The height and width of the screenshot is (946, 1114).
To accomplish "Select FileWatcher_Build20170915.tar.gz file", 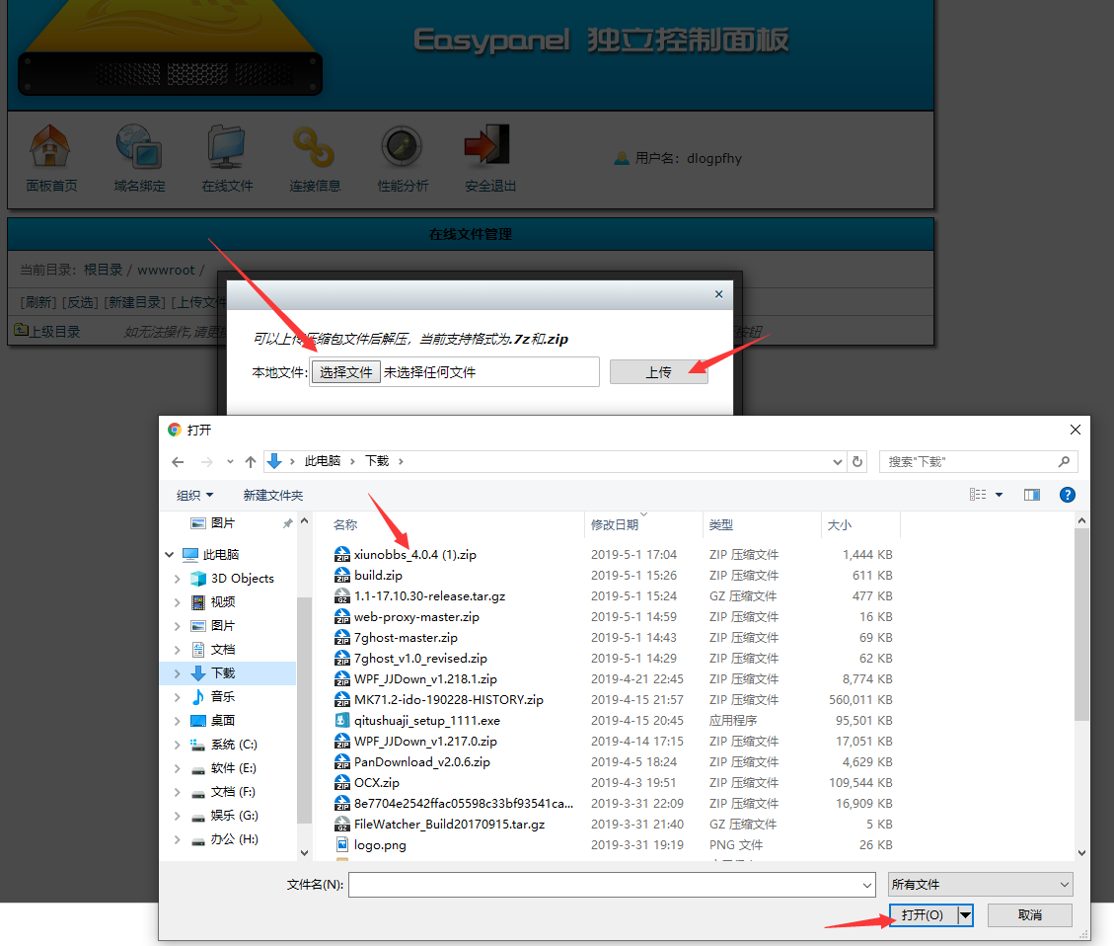I will 440,824.
